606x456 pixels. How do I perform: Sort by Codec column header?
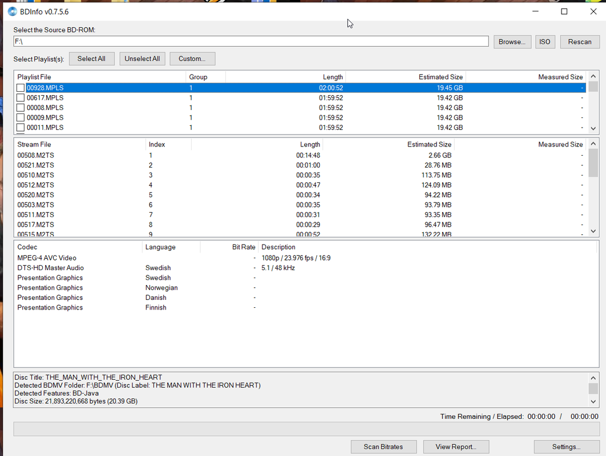tap(78, 247)
